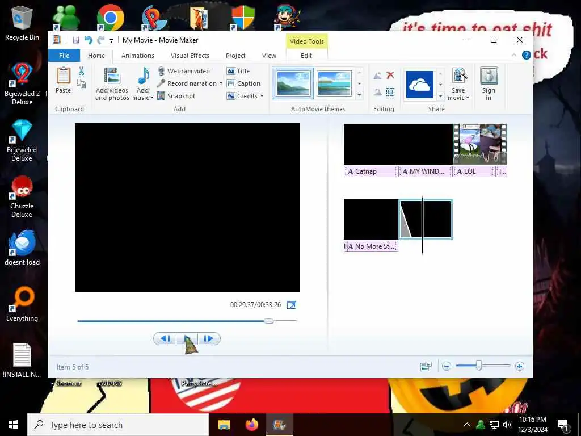Open the Recycle Bin desktop icon
Viewport: 581px width, 436px height.
coord(22,23)
